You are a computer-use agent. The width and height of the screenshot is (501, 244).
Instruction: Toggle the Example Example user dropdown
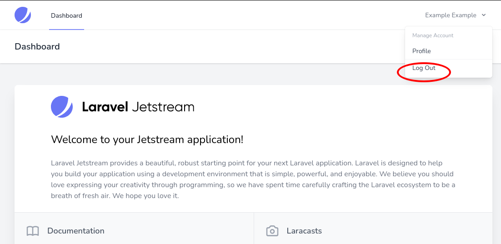(x=455, y=15)
